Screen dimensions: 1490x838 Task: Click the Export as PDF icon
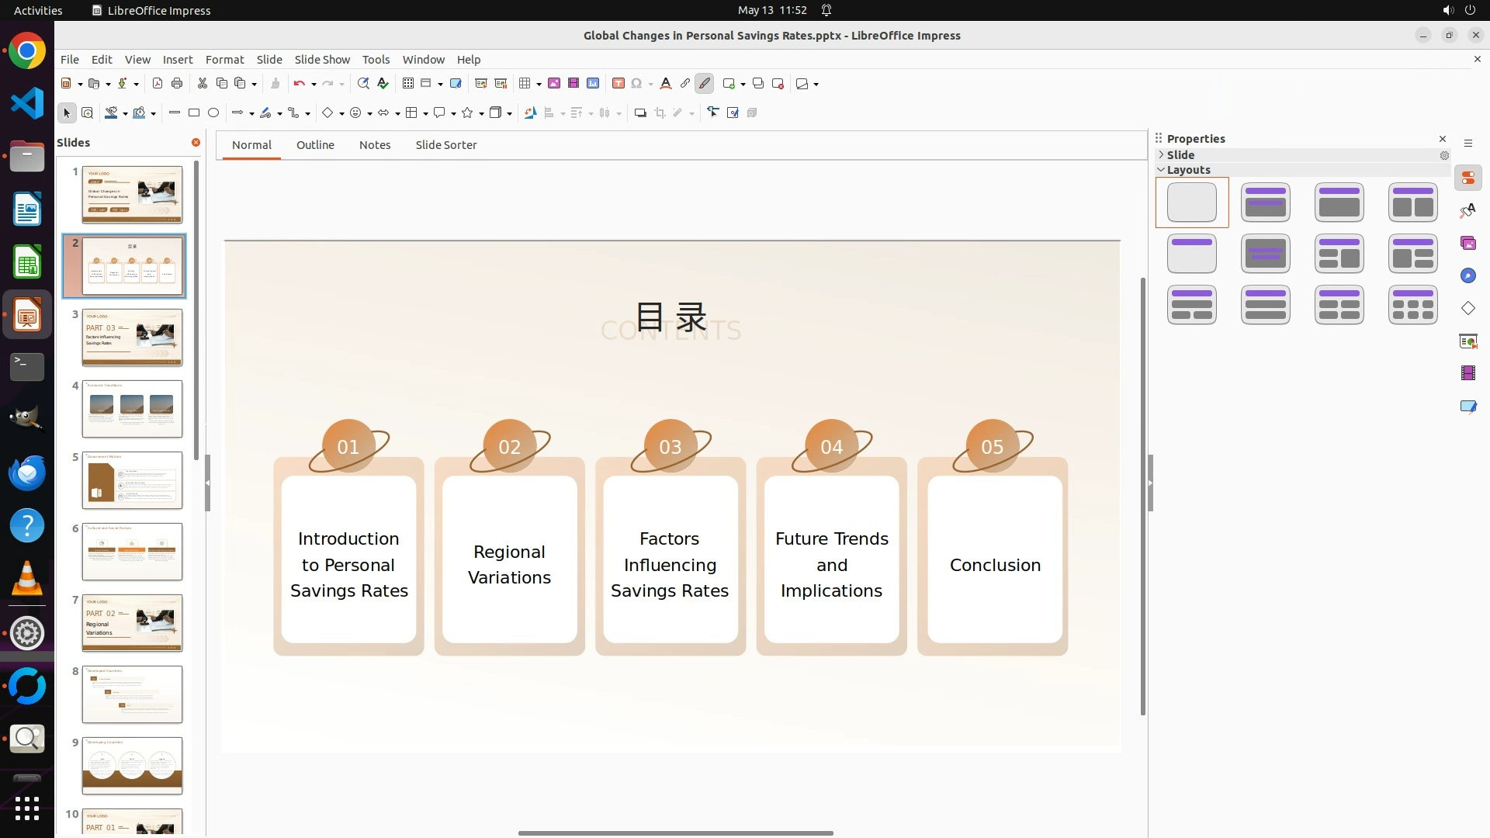(158, 84)
